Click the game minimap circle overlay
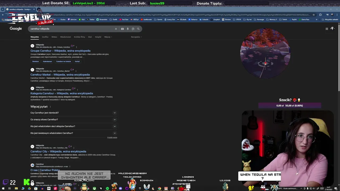This screenshot has width=340, height=191. (265, 53)
